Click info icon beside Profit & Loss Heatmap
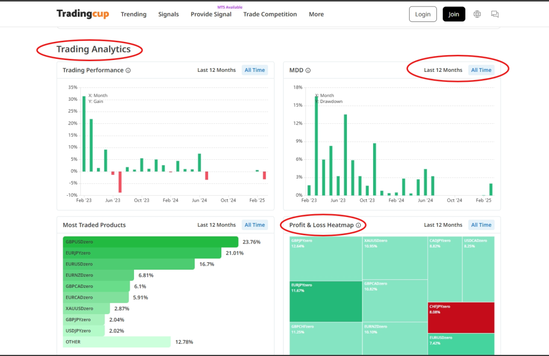 point(358,225)
